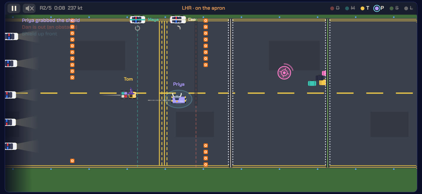Choose the gray L player indicator
The height and width of the screenshot is (194, 422).
409,8
